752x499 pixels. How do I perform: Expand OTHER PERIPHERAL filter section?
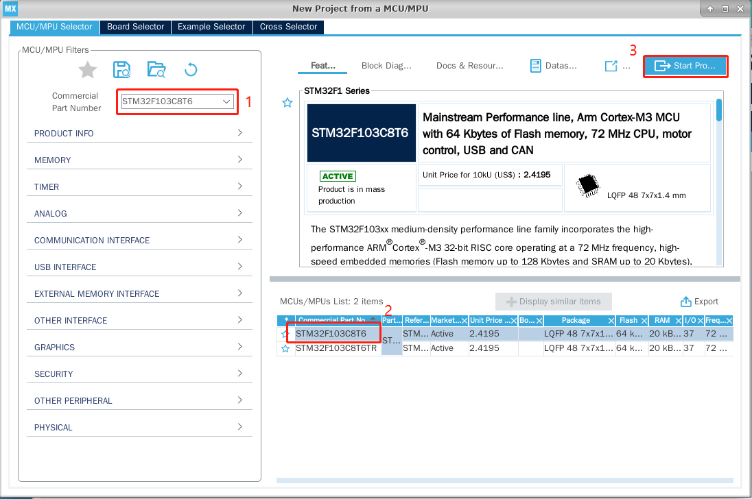(x=139, y=401)
